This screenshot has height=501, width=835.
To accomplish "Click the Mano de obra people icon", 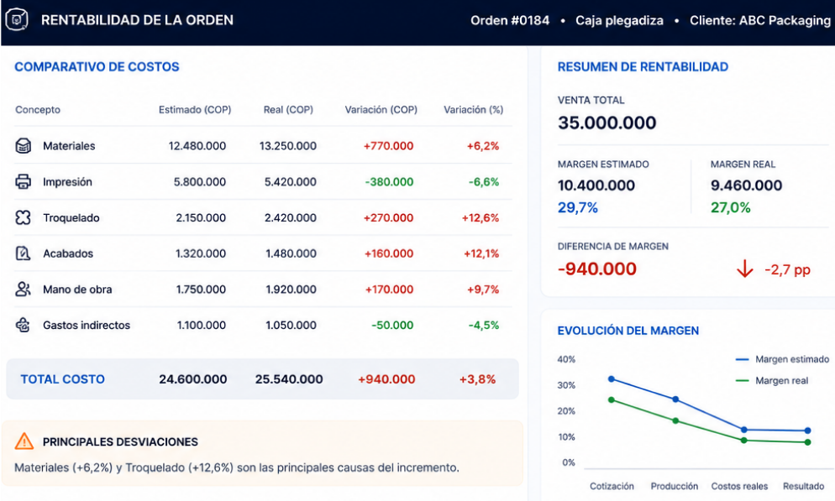I will pyautogui.click(x=23, y=290).
